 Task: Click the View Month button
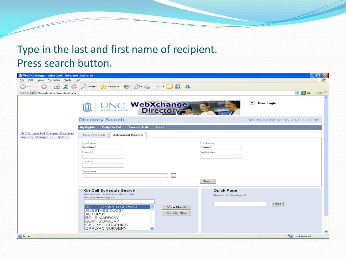click(176, 207)
